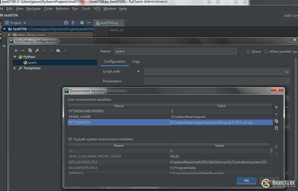Enable the Share checkbox
The height and width of the screenshot is (191, 298).
pos(248,51)
